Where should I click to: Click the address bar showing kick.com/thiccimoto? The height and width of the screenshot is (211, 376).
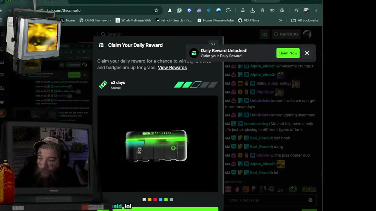100,10
